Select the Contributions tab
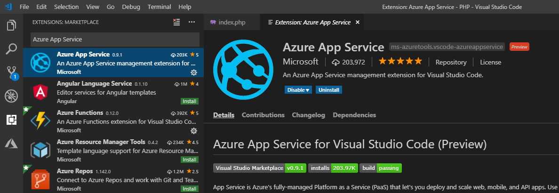The height and width of the screenshot is (193, 559). (x=263, y=115)
